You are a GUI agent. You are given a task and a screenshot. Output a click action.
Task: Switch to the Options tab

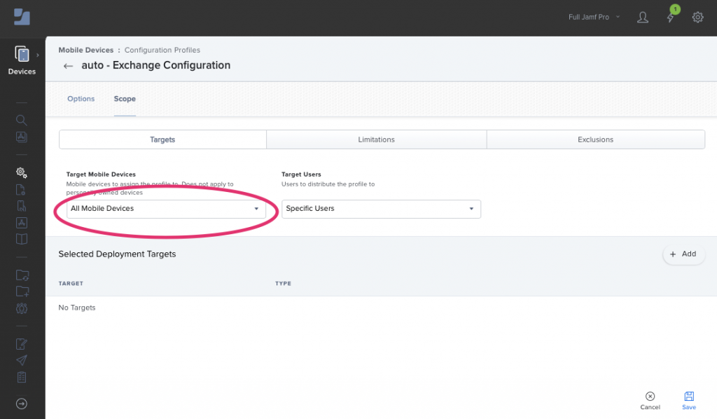coord(81,99)
